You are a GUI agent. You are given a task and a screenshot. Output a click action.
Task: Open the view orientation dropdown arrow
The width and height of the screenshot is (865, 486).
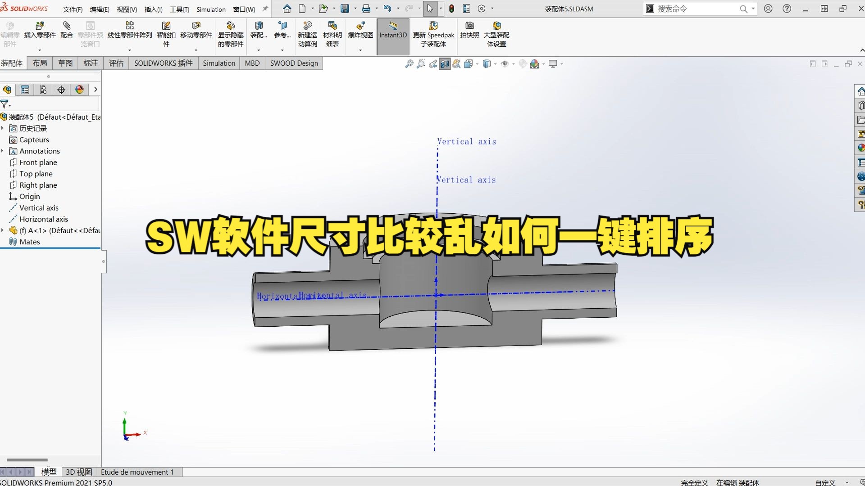478,63
